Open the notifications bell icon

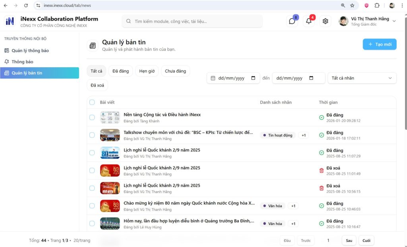pyautogui.click(x=308, y=21)
